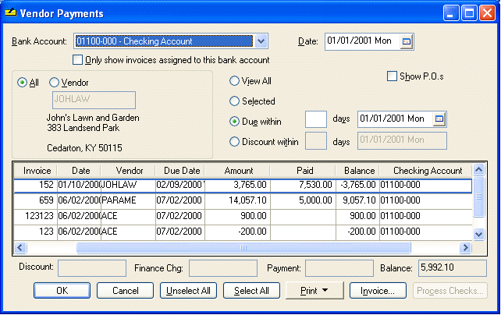Click the horizontal scroll right arrow
This screenshot has width=501, height=315.
point(465,247)
